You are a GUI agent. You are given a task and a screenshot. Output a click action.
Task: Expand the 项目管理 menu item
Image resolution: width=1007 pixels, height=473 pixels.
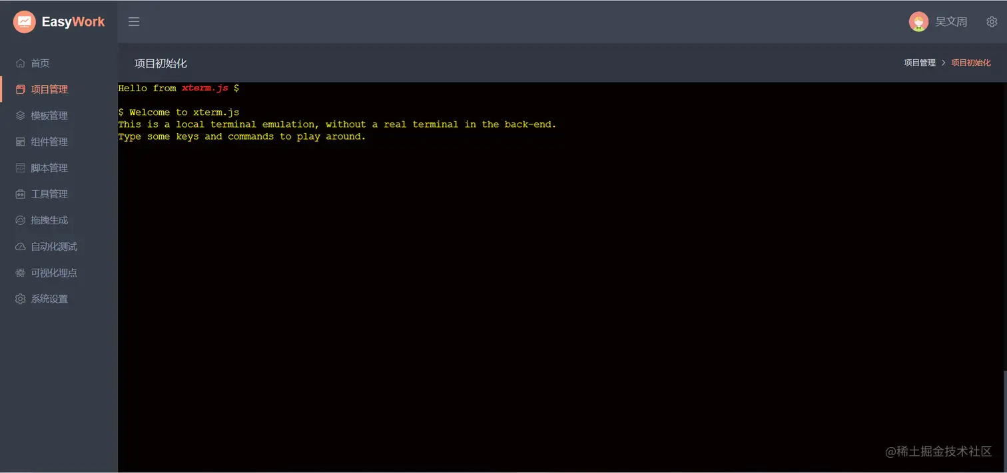point(59,89)
